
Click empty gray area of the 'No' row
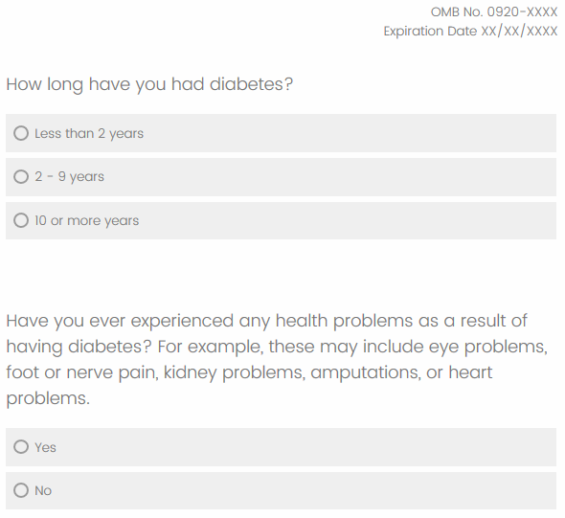tap(305, 490)
